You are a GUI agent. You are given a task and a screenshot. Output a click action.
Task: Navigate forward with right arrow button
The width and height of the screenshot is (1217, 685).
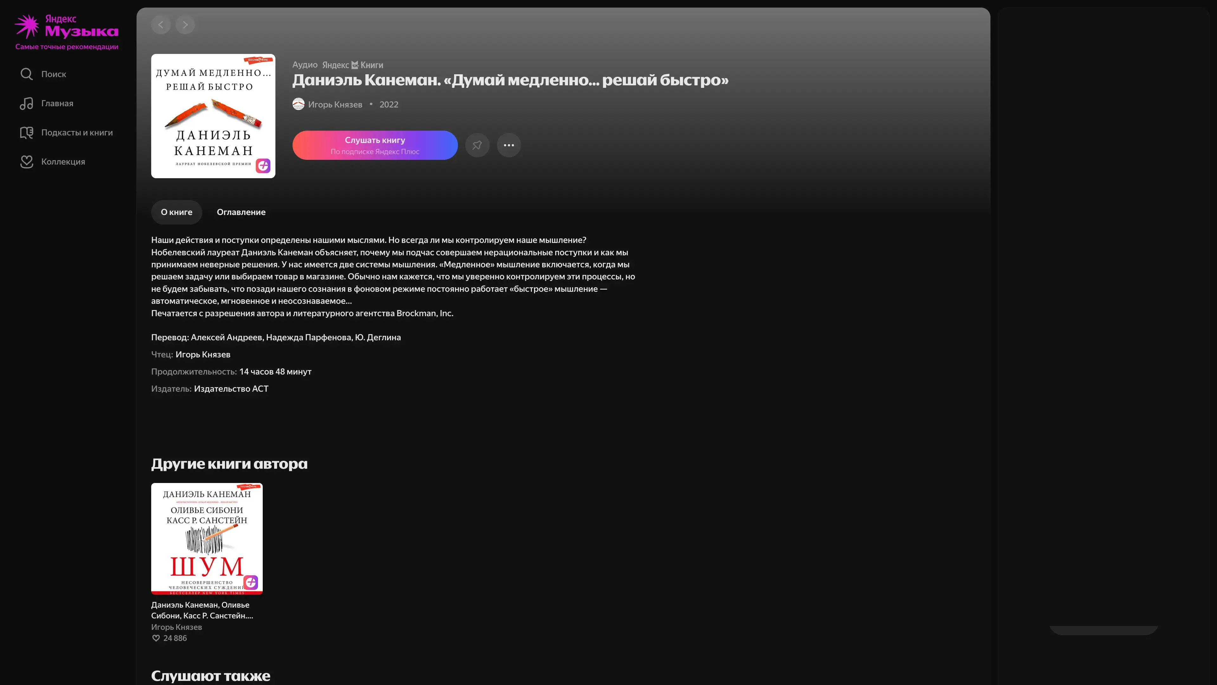tap(185, 25)
